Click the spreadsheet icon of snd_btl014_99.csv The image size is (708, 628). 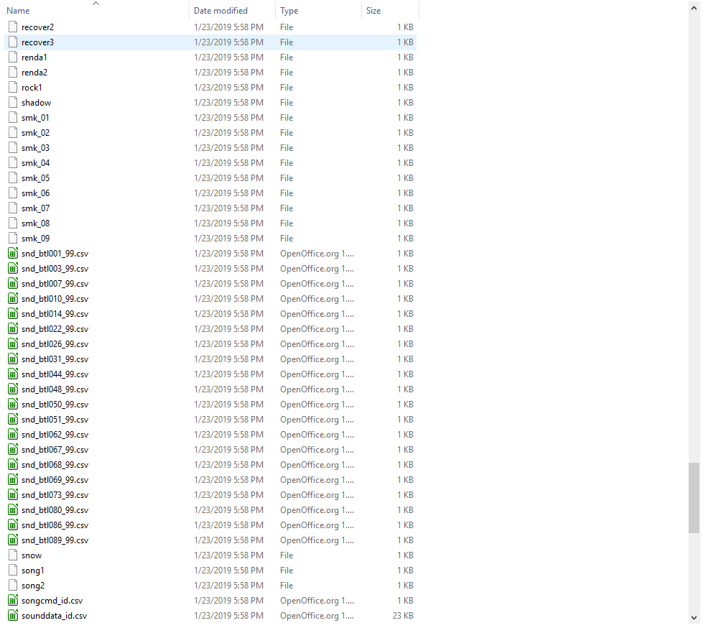coord(13,314)
